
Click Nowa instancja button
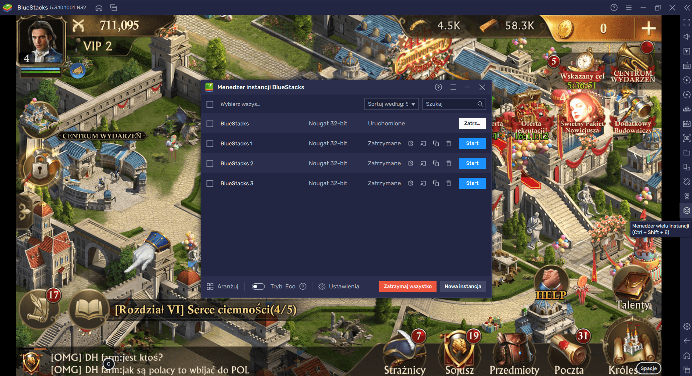coord(463,287)
